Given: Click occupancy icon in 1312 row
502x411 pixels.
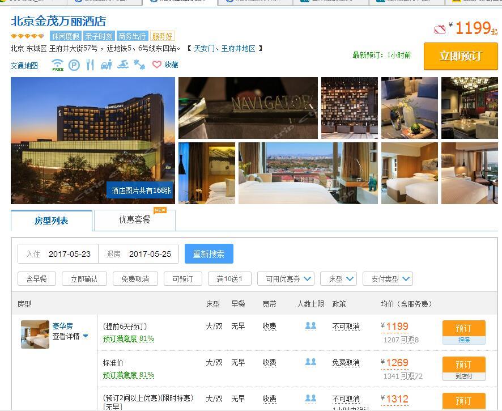Looking at the screenshot, I should point(310,398).
